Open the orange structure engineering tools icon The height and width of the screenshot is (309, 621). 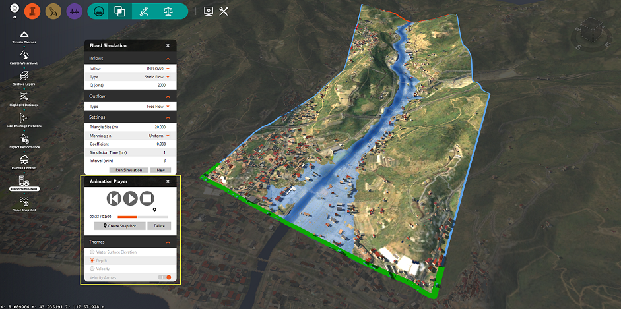32,12
